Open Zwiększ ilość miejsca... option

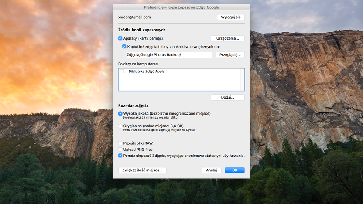click(142, 170)
